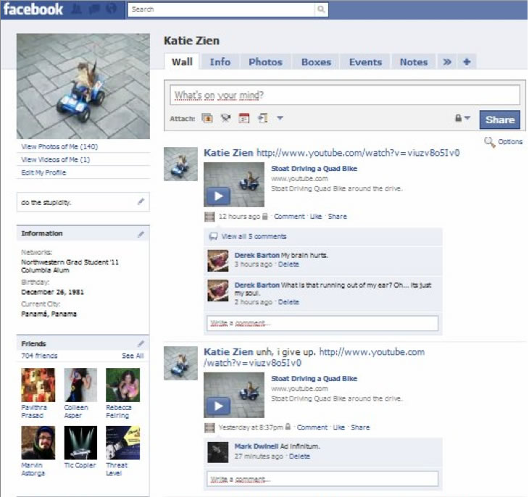Click lock icon next to '12 hours ago'

(264, 217)
